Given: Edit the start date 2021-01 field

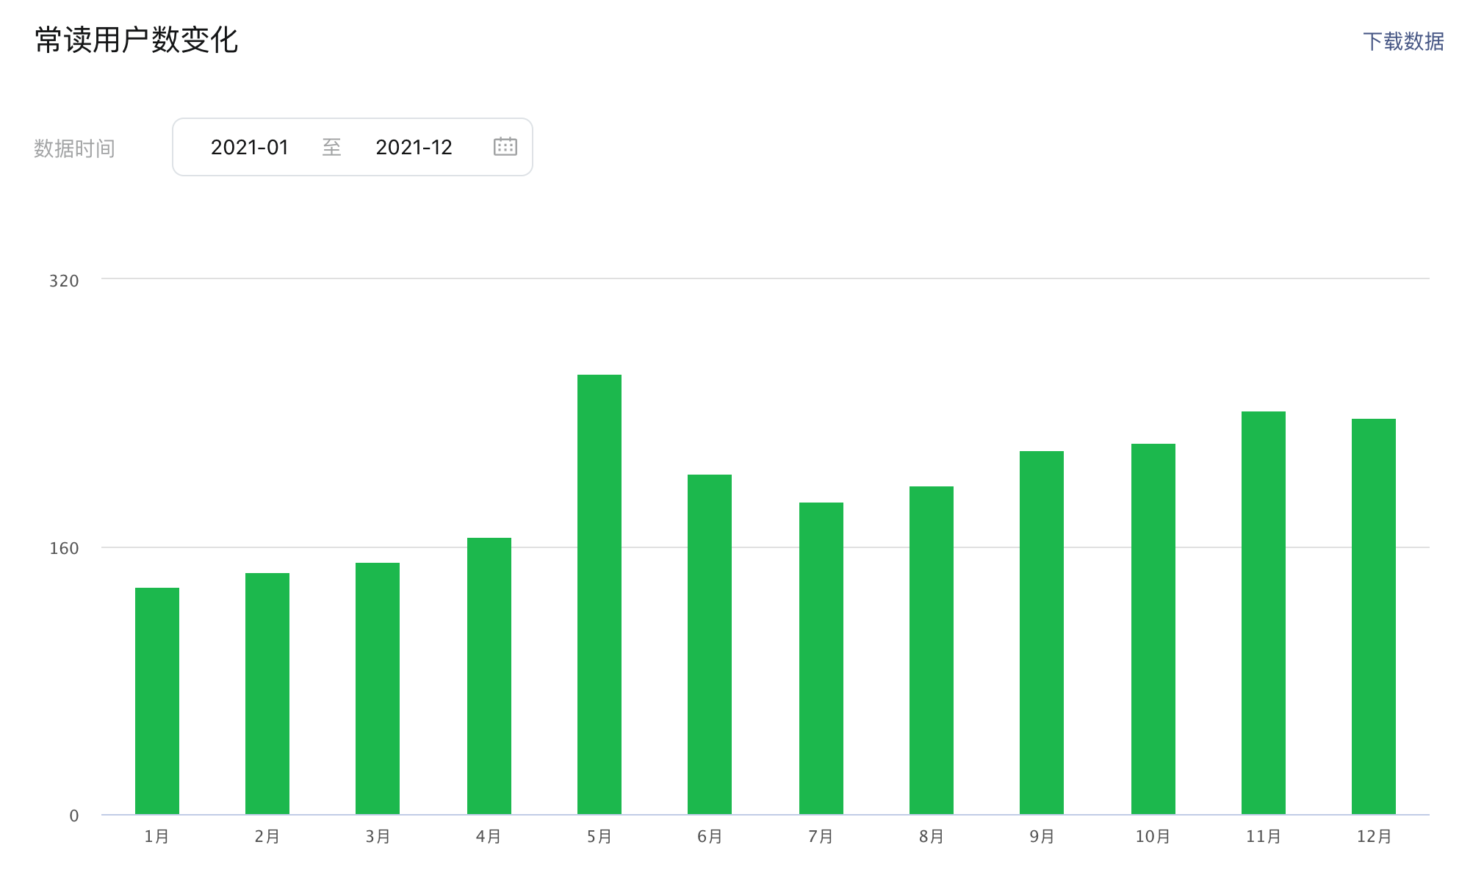Looking at the screenshot, I should click(249, 148).
